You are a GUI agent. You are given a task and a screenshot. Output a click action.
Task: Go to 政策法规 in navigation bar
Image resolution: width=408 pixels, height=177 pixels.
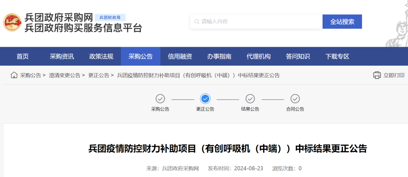click(x=101, y=57)
